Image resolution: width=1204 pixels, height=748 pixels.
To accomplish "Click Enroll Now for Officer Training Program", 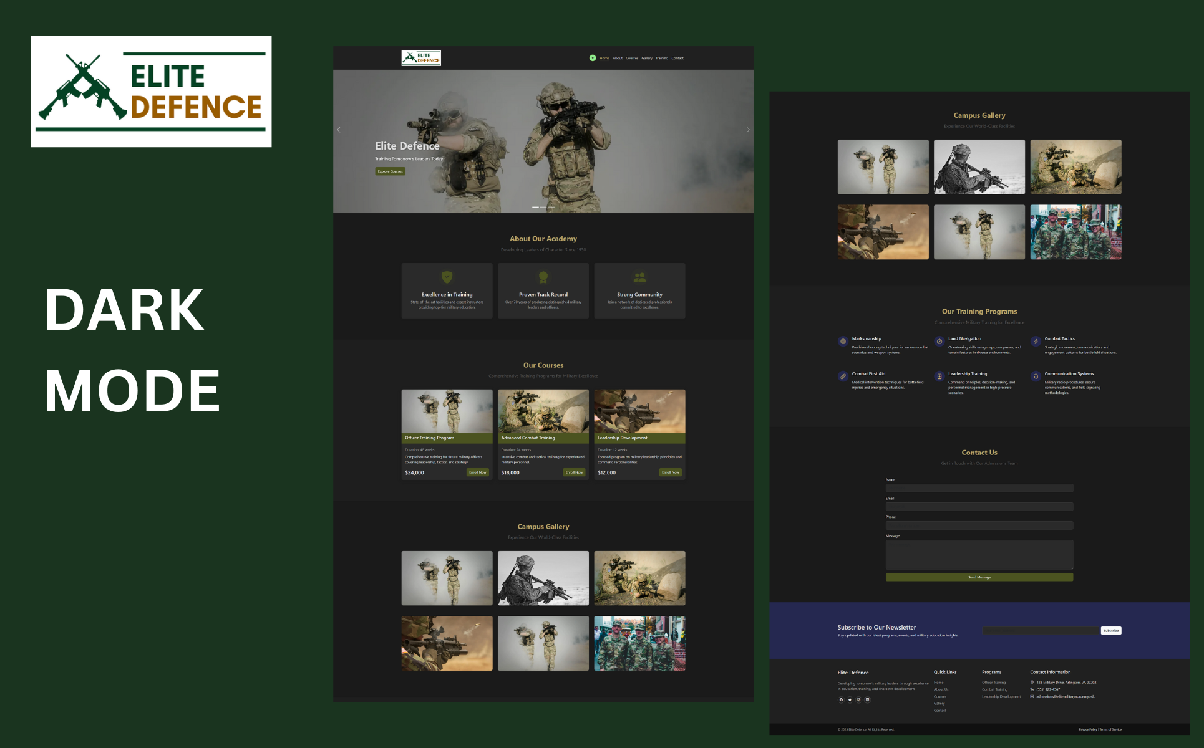I will 478,472.
